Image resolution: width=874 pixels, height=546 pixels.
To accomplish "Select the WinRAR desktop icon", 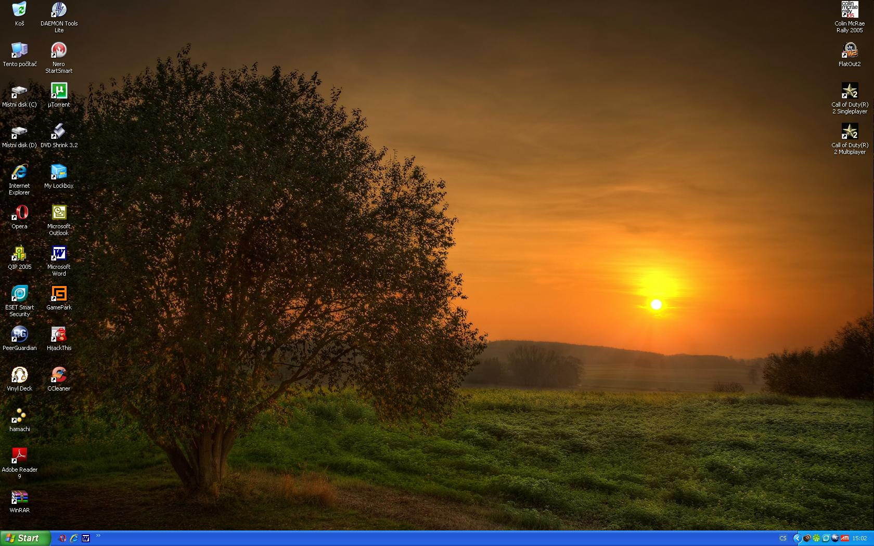I will (19, 497).
